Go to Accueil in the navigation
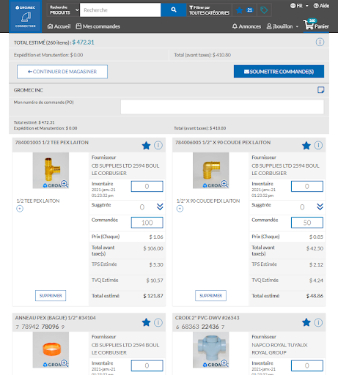Image resolution: width=338 pixels, height=375 pixels. pyautogui.click(x=59, y=26)
